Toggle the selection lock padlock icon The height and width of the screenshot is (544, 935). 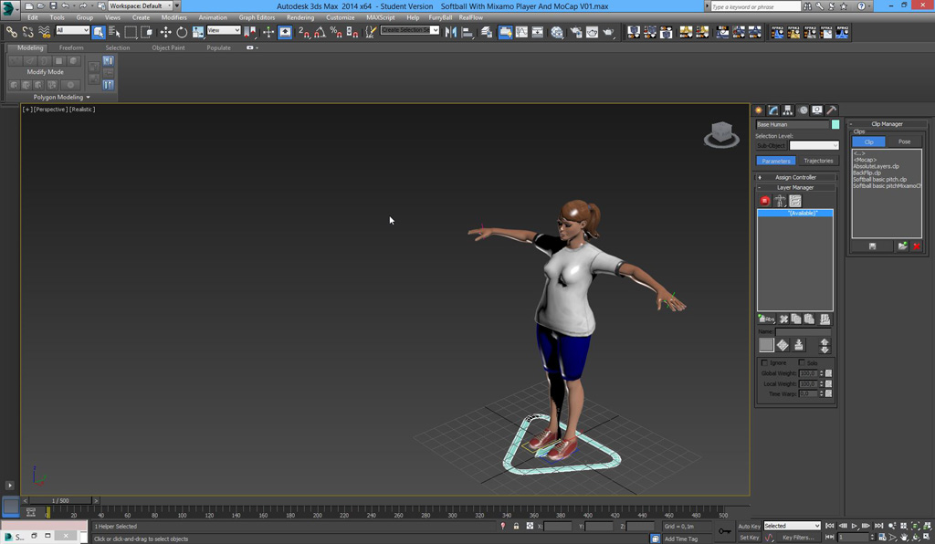pos(516,526)
